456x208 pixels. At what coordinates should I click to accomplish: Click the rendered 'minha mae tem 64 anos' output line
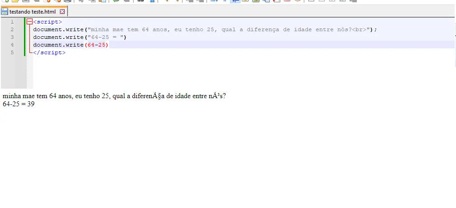[x=114, y=96]
